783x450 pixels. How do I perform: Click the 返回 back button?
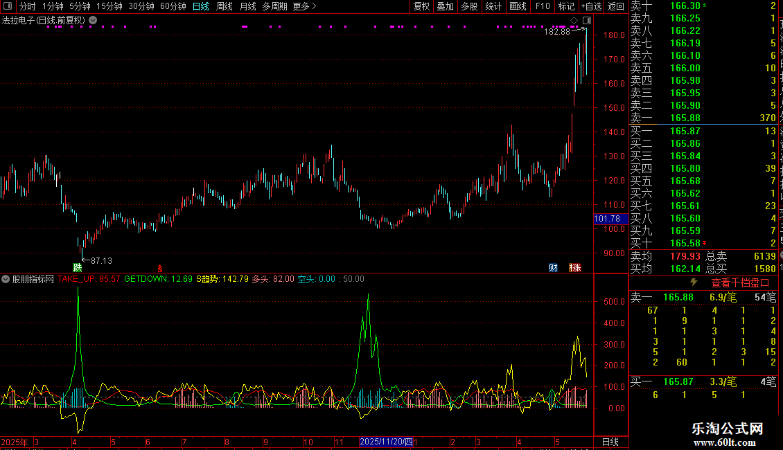click(616, 6)
